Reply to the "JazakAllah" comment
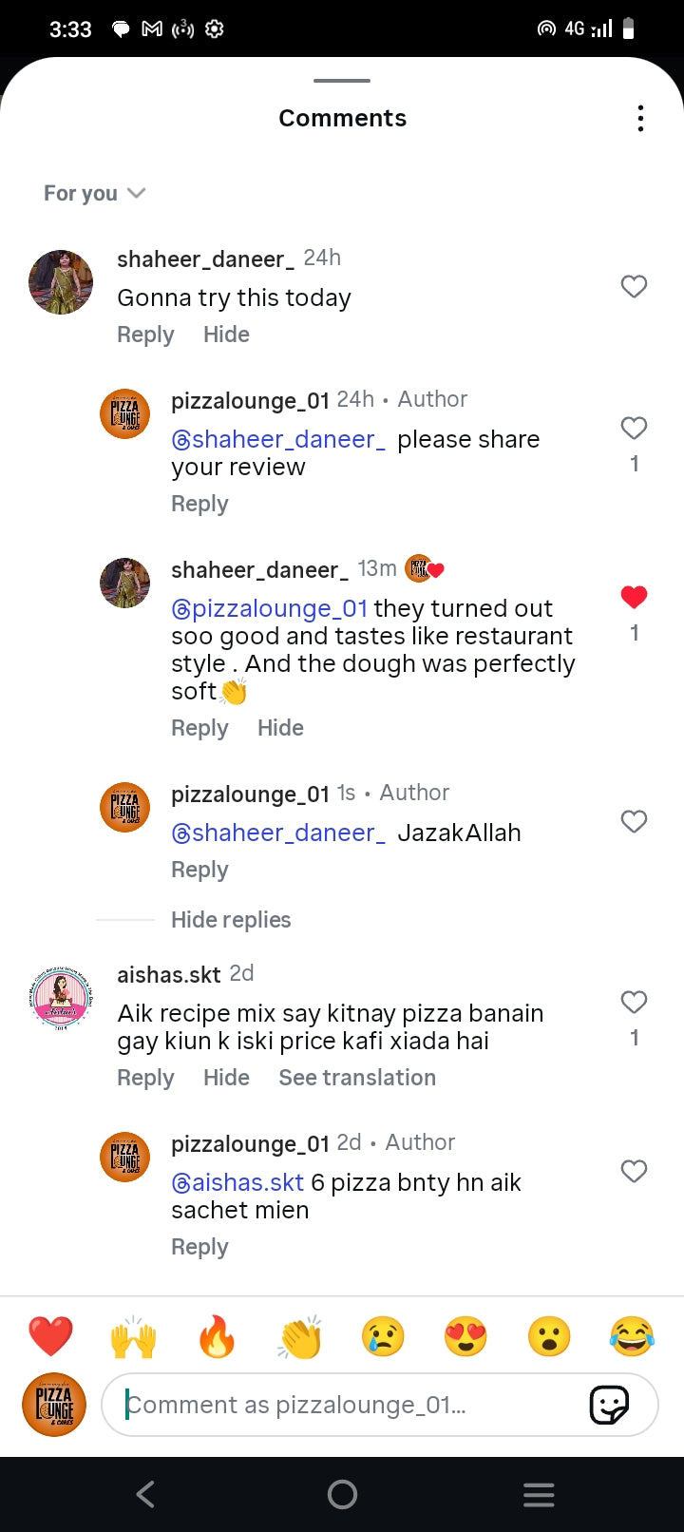Image resolution: width=684 pixels, height=1532 pixels. 199,870
